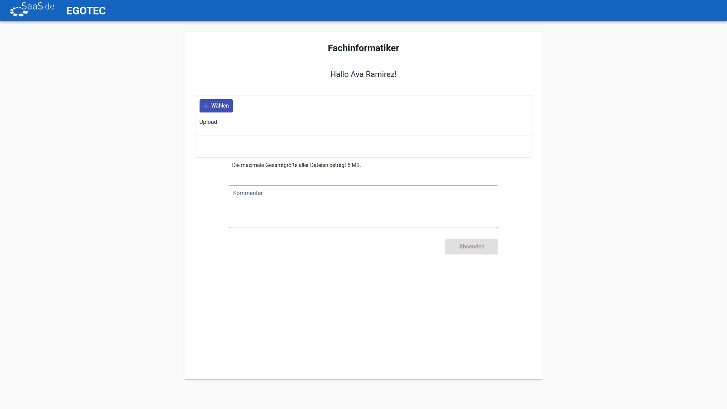This screenshot has height=409, width=727.
Task: Submit the form with Absenden
Action: tap(471, 247)
